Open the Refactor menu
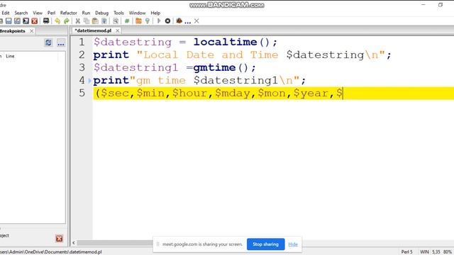454x255 pixels. coord(69,13)
